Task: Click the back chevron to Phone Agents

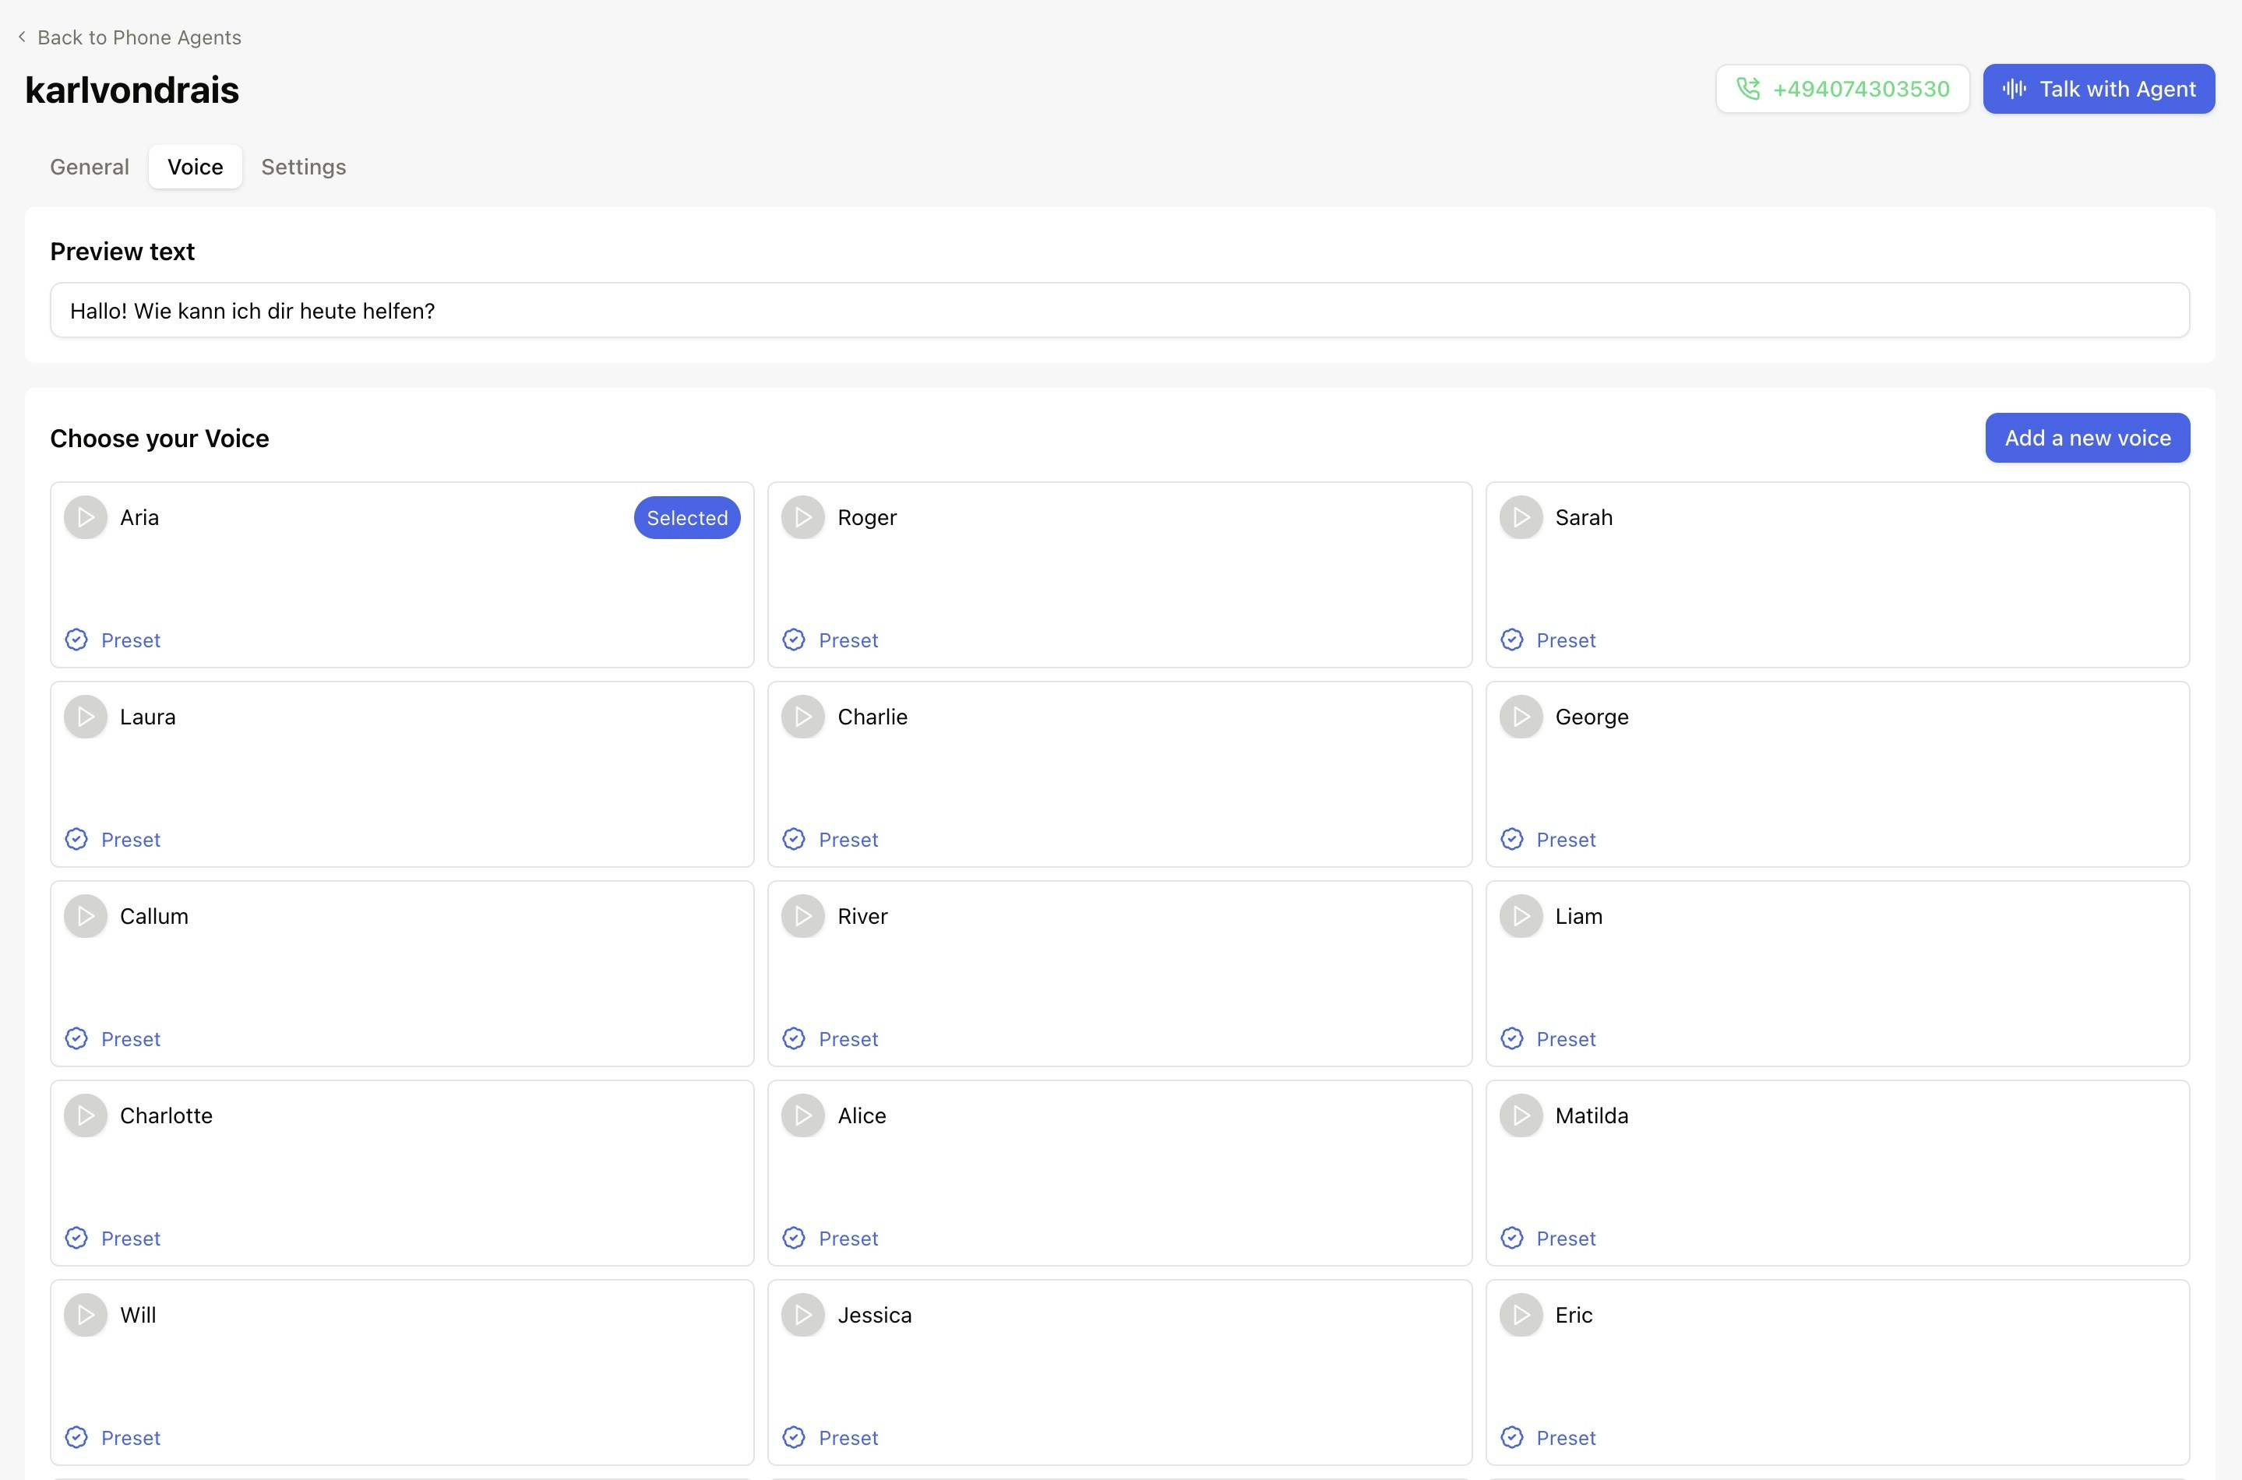Action: tap(22, 37)
